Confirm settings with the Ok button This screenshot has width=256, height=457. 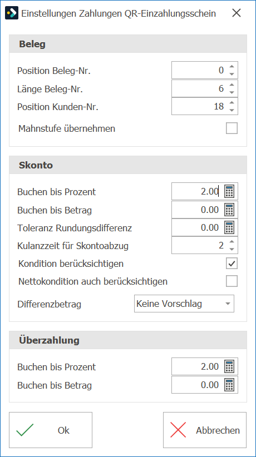click(x=51, y=430)
